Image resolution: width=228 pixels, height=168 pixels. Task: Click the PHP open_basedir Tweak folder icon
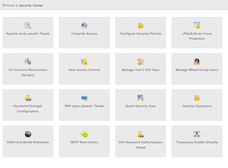[x=84, y=98]
